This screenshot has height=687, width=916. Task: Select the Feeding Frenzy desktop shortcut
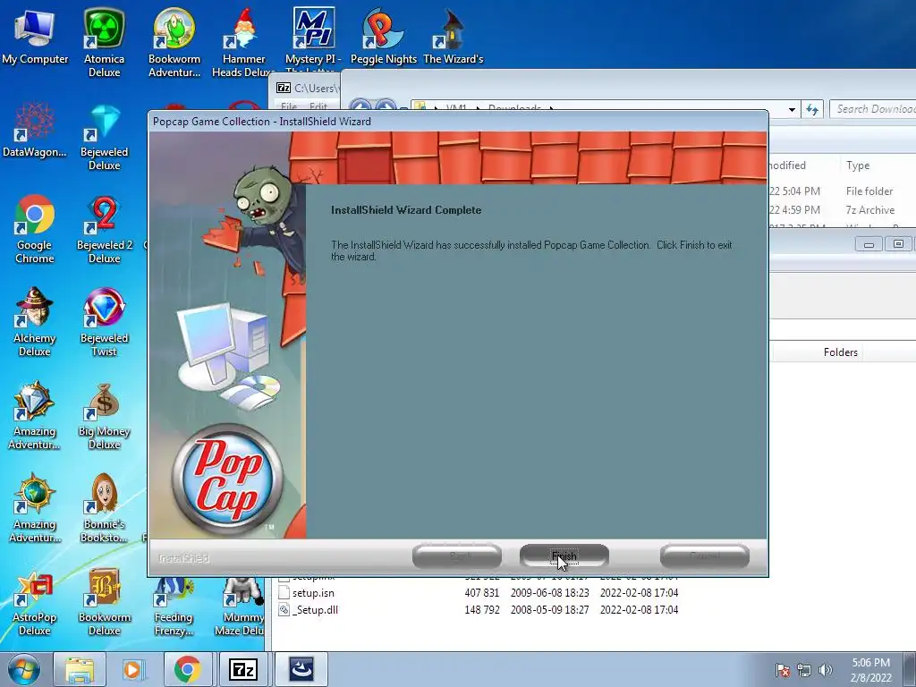tap(174, 605)
